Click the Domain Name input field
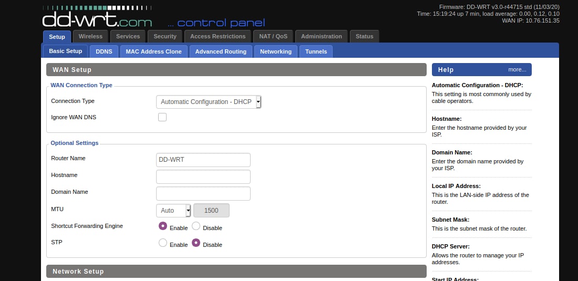578x281 pixels. tap(203, 194)
